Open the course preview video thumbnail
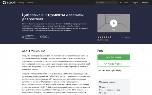The width and height of the screenshot is (152, 95). click(x=113, y=23)
